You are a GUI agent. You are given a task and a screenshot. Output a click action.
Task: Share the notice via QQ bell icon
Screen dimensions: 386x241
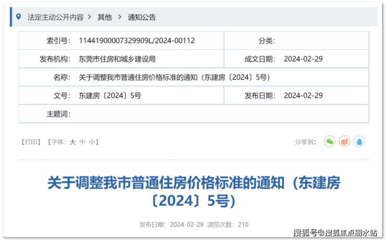359,141
